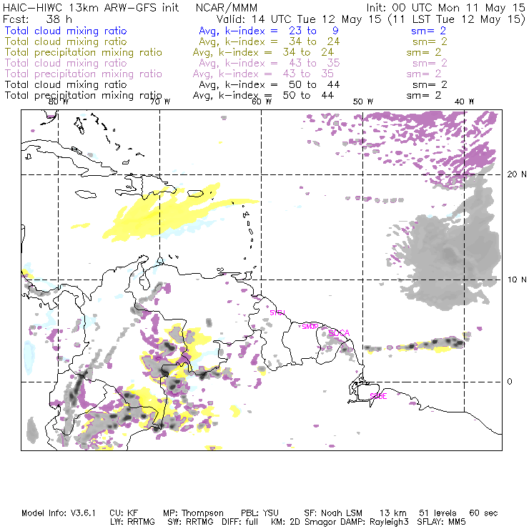
Task: Select the 'Model Info: V3.6.1' text
Action: [59, 513]
